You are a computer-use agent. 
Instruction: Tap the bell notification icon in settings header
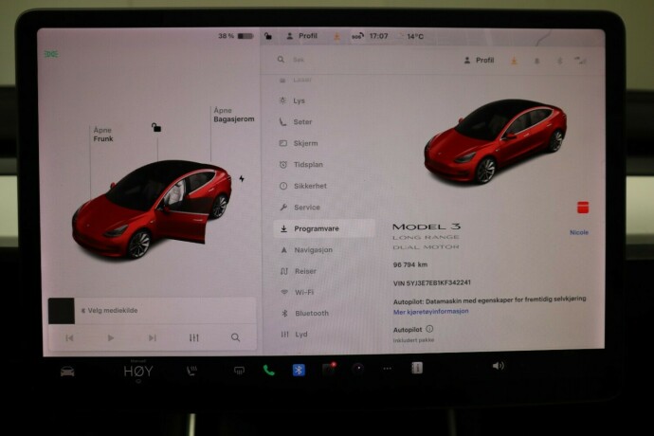click(x=536, y=62)
